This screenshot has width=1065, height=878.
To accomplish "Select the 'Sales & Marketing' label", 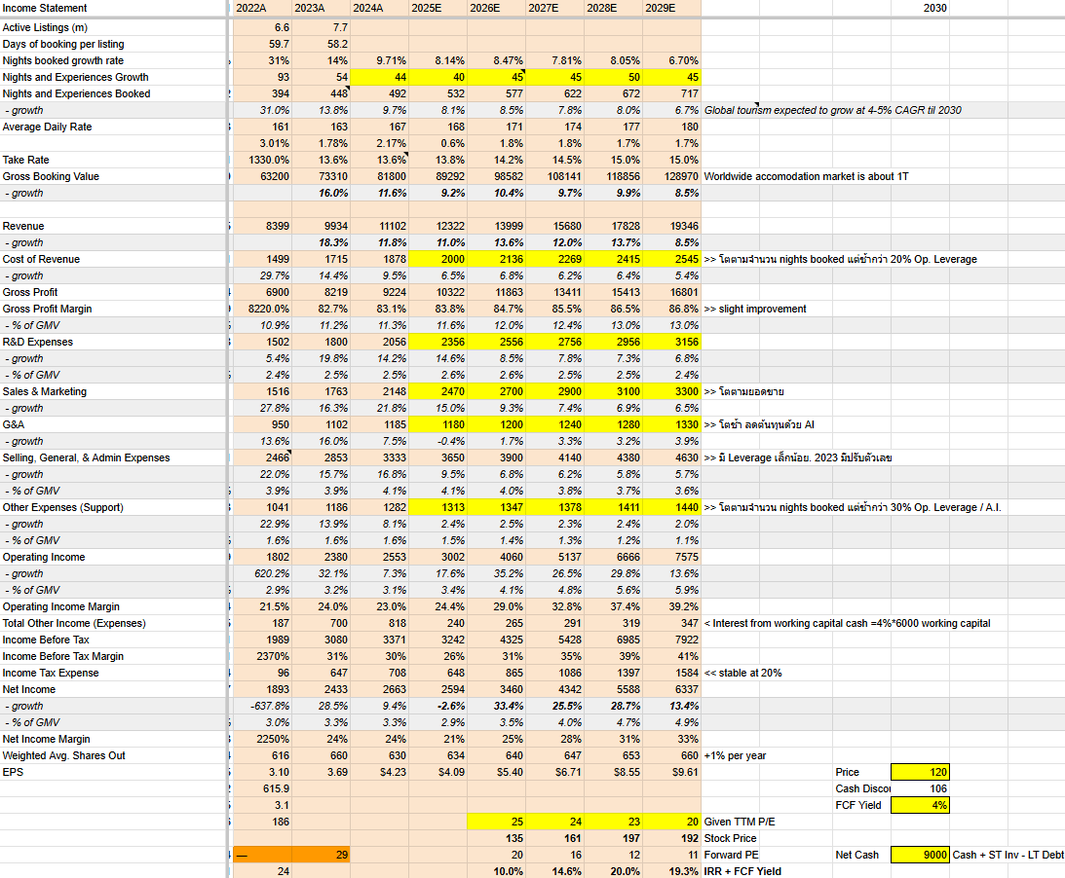I will 44,391.
